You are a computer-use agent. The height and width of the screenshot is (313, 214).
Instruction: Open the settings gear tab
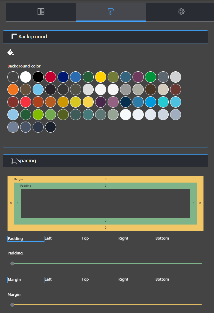pos(181,12)
